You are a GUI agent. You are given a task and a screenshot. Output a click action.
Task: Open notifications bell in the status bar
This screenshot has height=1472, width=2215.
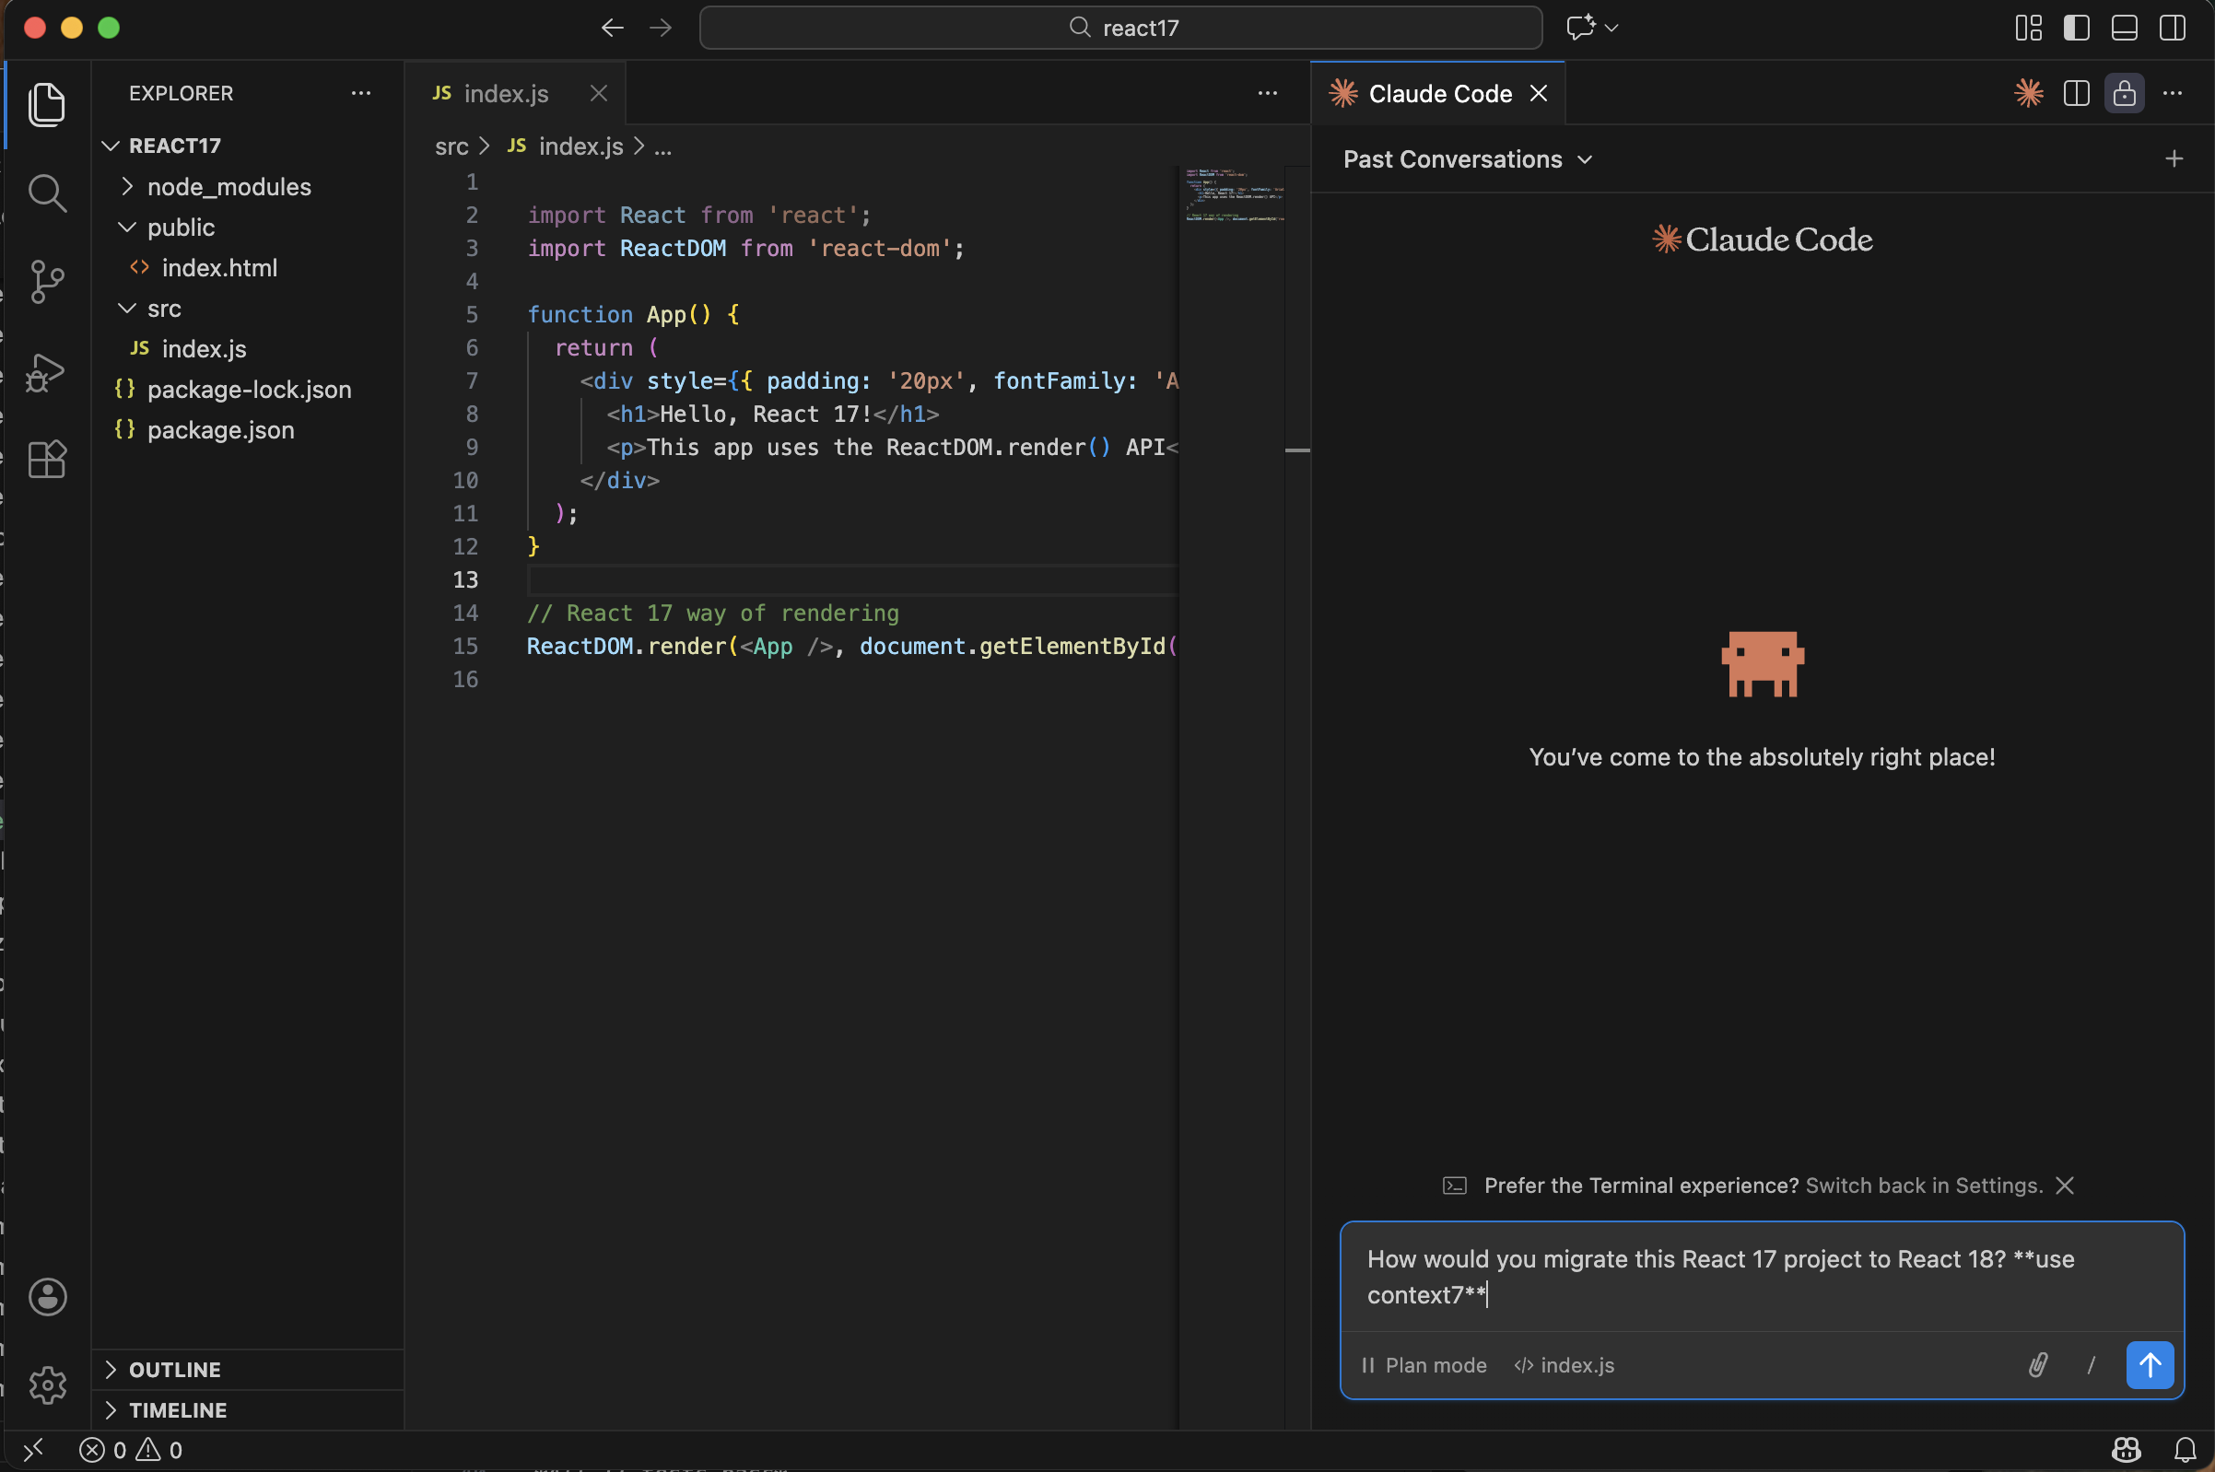coord(2182,1449)
